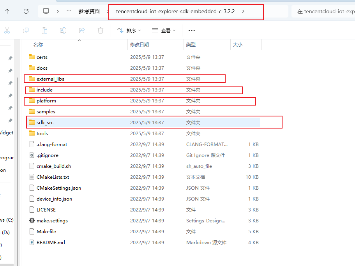The height and width of the screenshot is (266, 355).
Task: Expand chevron after the tencentcloud SDK breadcrumb
Action: (243, 11)
